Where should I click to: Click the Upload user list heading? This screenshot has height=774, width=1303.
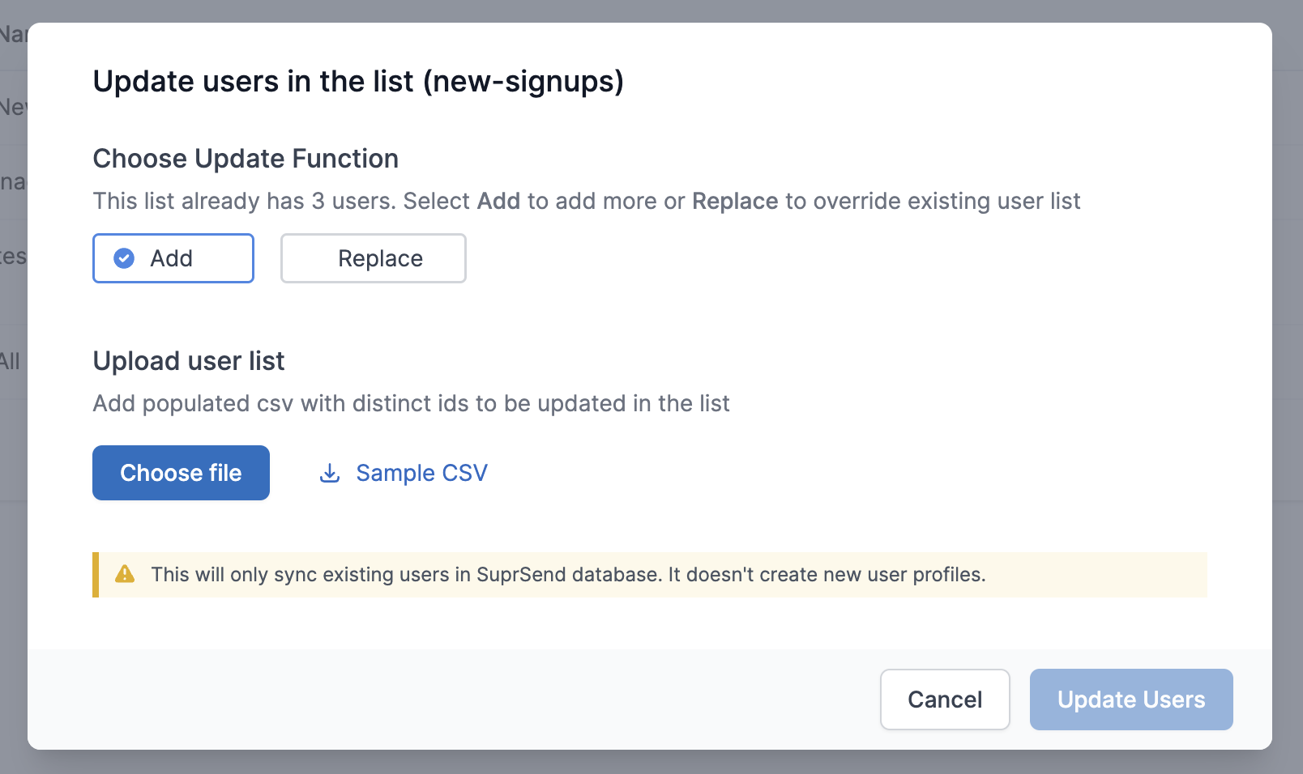coord(189,361)
